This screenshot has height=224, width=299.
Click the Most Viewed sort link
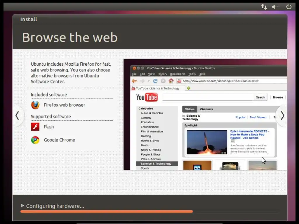(x=258, y=117)
